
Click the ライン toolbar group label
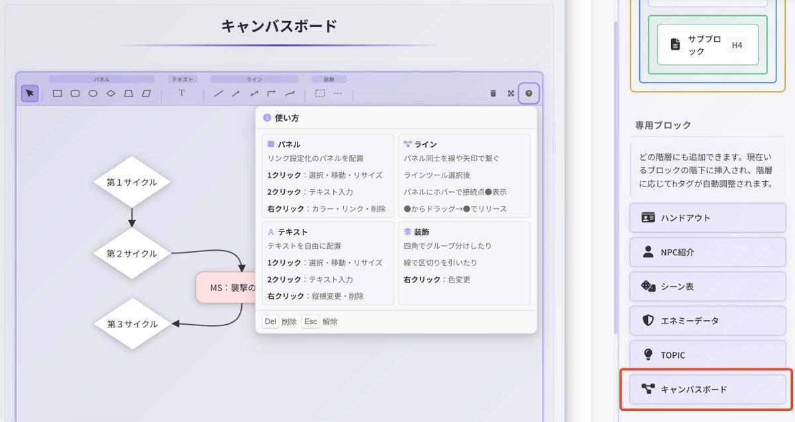pyautogui.click(x=254, y=79)
